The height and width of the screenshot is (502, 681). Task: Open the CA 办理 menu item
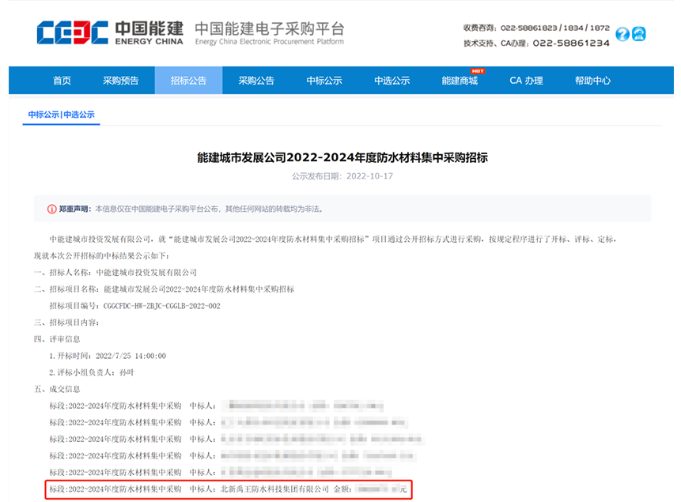[527, 81]
